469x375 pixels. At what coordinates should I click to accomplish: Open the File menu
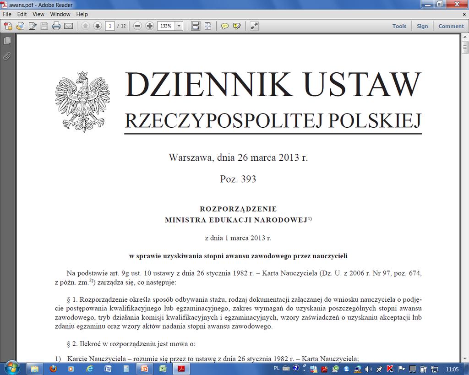click(x=7, y=14)
